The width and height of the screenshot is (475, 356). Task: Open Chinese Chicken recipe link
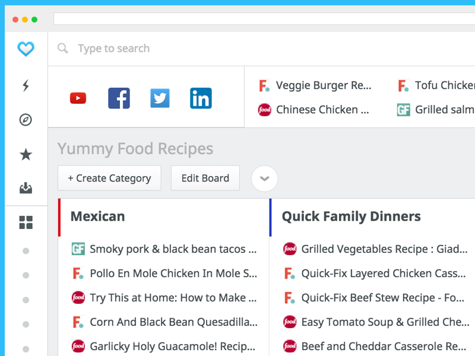[322, 110]
